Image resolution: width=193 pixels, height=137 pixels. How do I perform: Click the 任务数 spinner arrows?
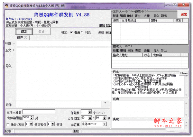coord(90,112)
